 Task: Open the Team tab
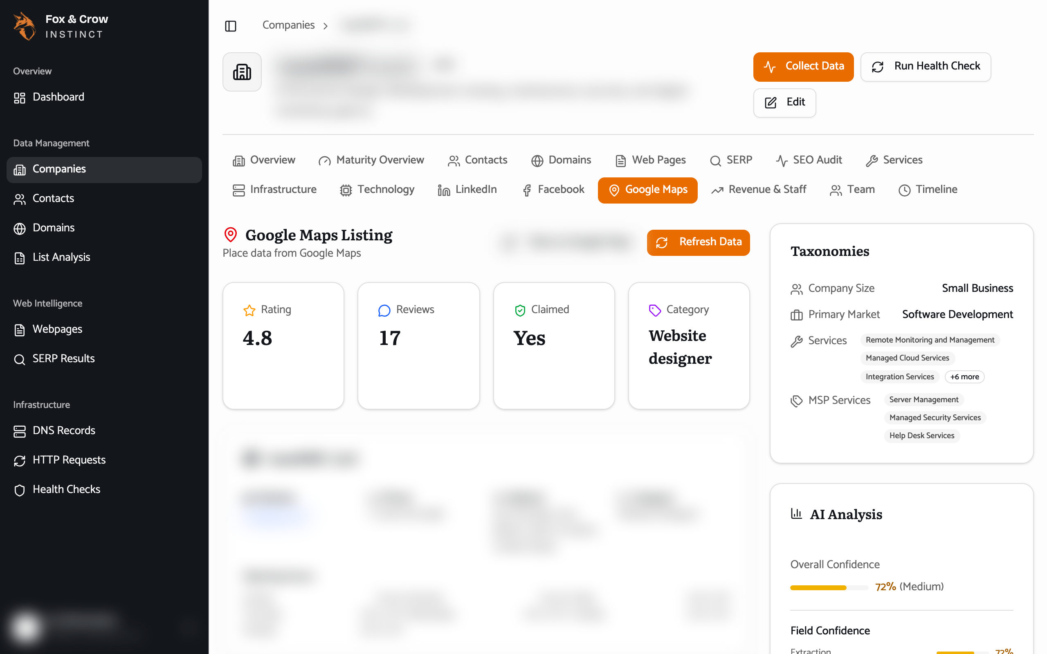[852, 190]
